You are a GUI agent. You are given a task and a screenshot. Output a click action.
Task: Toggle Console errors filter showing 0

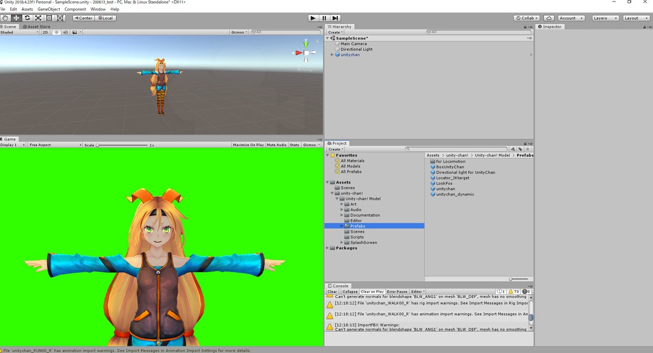click(x=526, y=291)
